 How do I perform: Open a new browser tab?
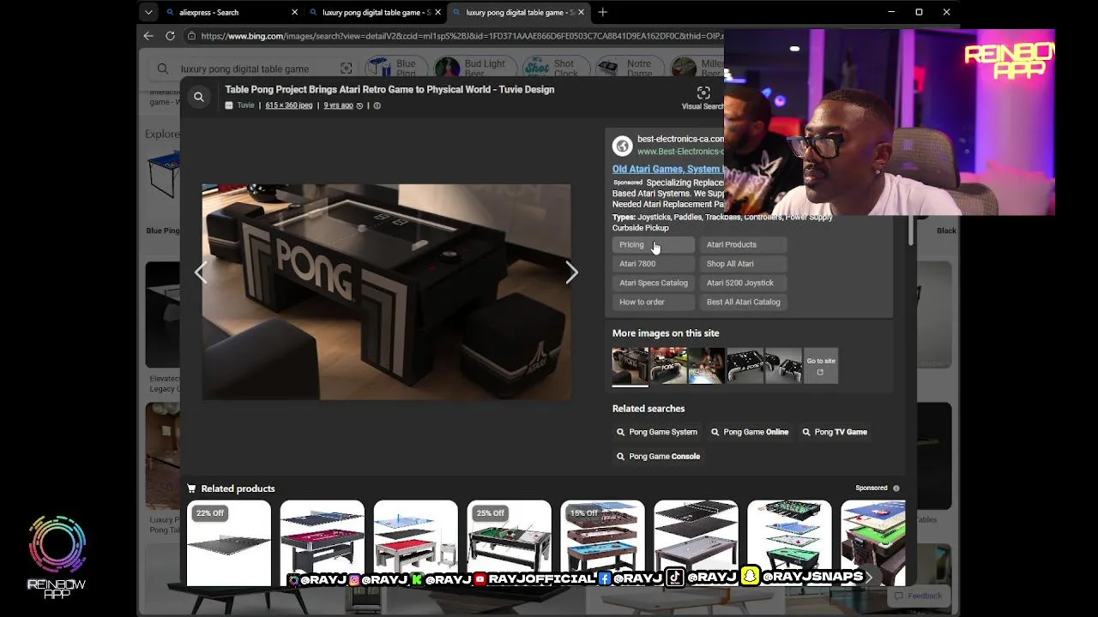602,12
